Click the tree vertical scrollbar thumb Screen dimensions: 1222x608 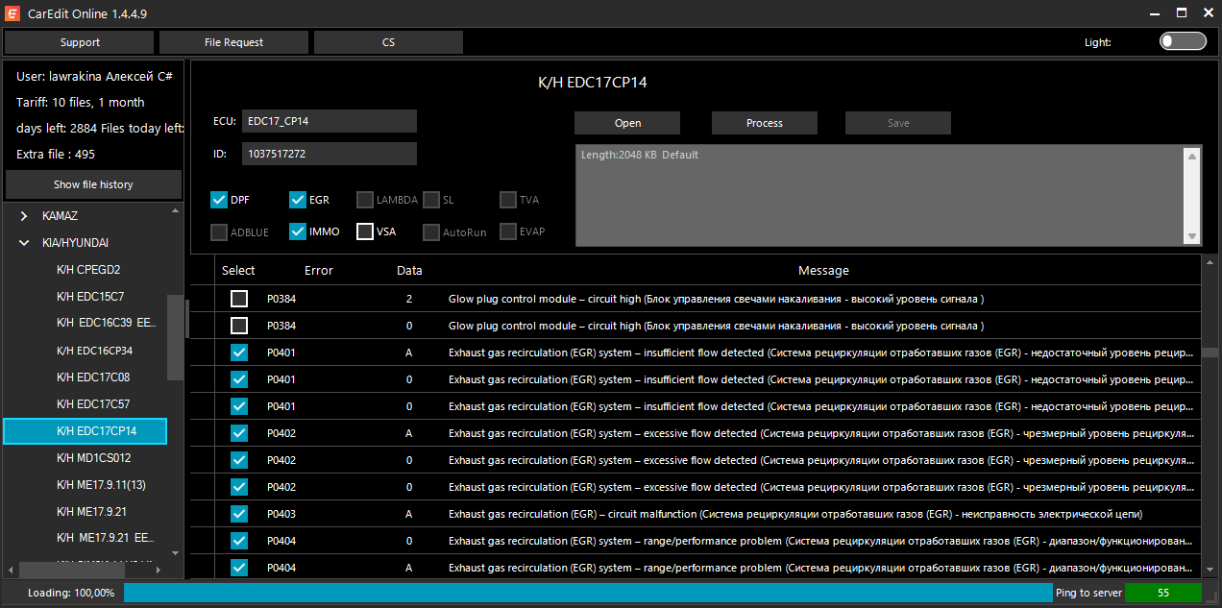(175, 338)
